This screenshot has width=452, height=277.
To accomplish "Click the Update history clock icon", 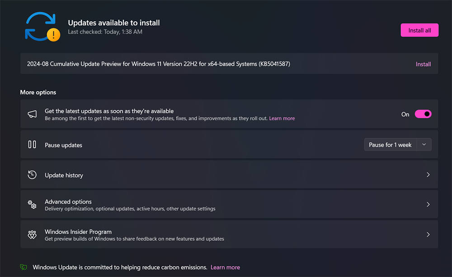I will point(32,175).
